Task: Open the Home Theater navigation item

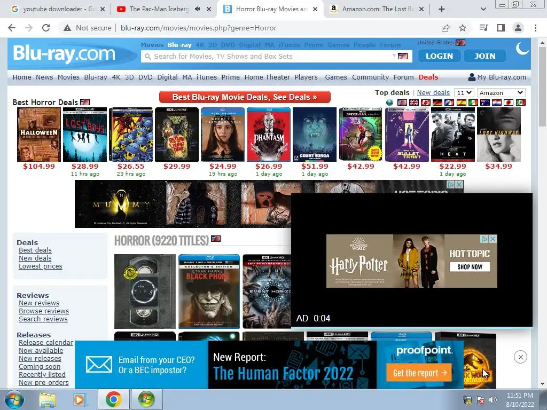Action: click(267, 77)
